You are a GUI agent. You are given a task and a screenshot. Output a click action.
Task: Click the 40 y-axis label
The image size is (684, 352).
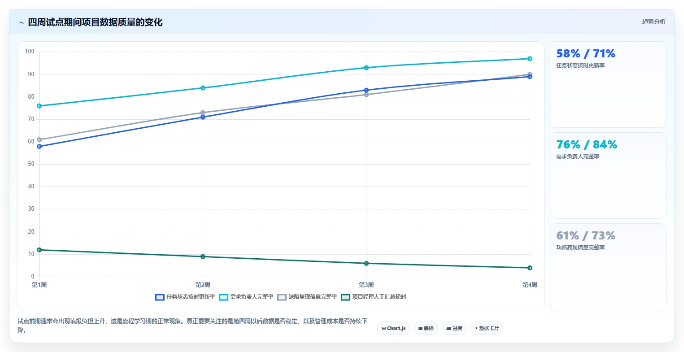tap(31, 187)
